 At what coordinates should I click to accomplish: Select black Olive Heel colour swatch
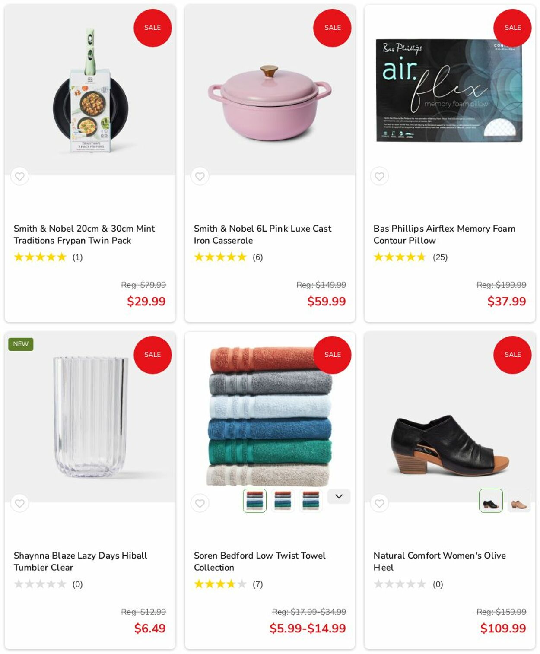[491, 501]
